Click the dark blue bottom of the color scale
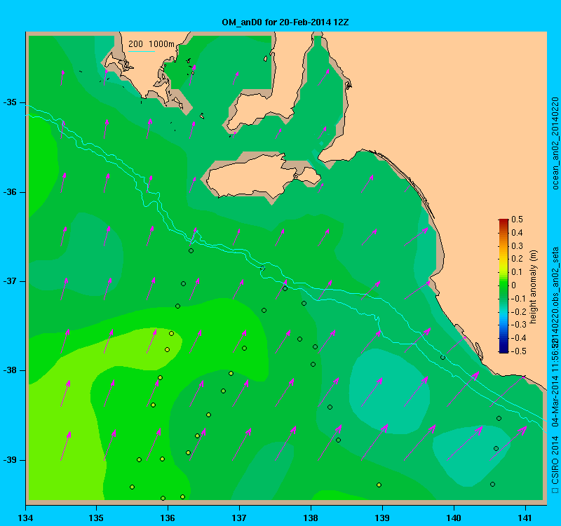Screen dimensions: 561x526 [x=503, y=349]
